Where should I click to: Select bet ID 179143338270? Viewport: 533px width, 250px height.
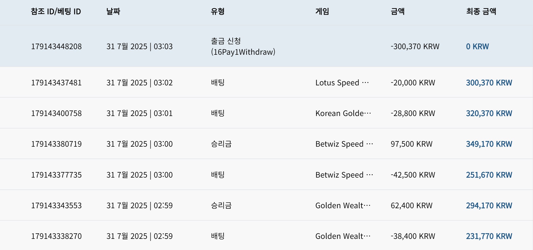(56, 236)
